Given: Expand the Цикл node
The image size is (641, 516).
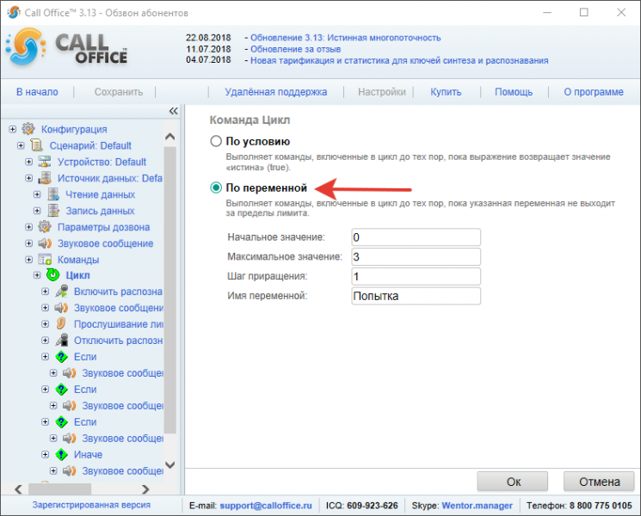Looking at the screenshot, I should pyautogui.click(x=37, y=275).
